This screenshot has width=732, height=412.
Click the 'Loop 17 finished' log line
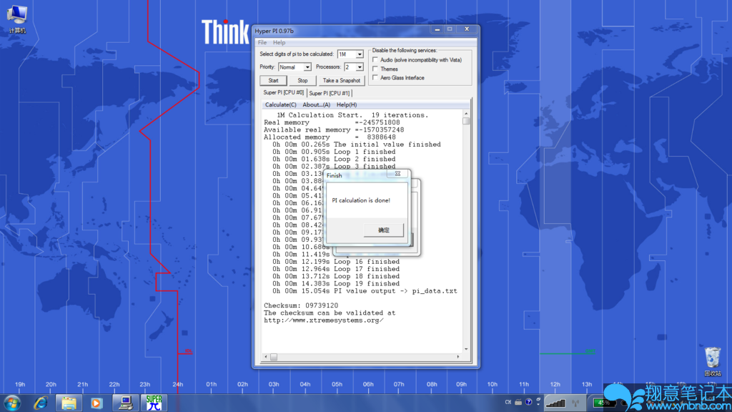(x=336, y=269)
